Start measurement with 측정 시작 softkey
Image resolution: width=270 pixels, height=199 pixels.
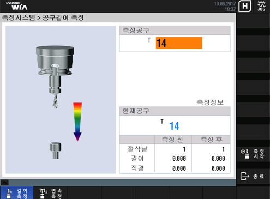[x=253, y=154]
